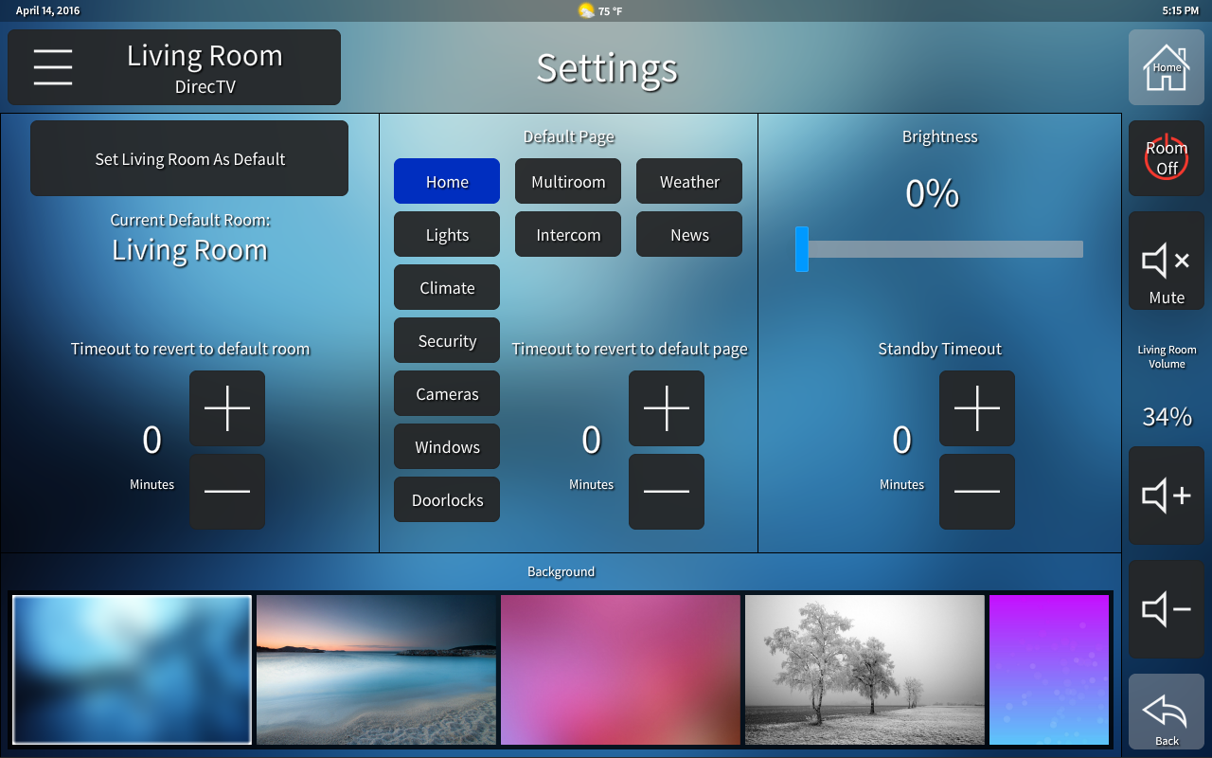Increase the Standby Timeout minutes
The image size is (1212, 758).
point(977,408)
